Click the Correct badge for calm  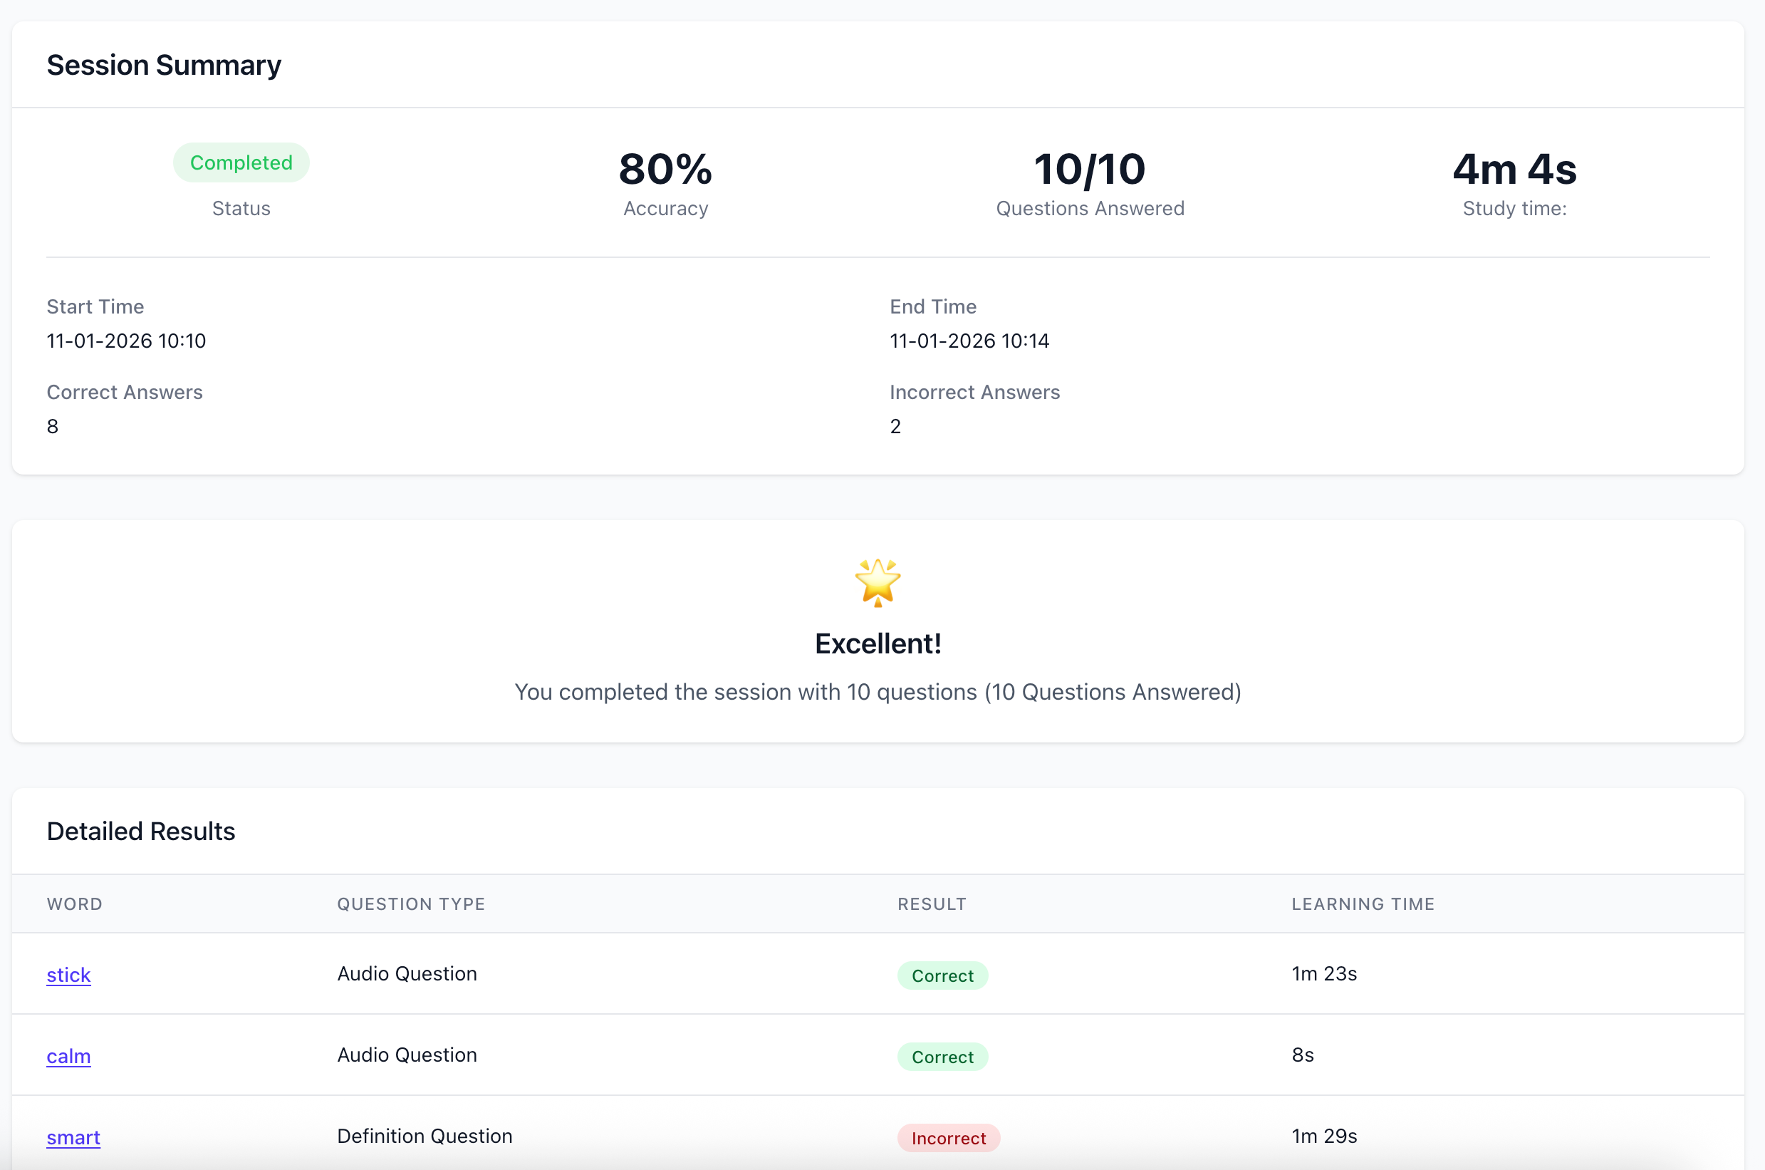coord(942,1057)
